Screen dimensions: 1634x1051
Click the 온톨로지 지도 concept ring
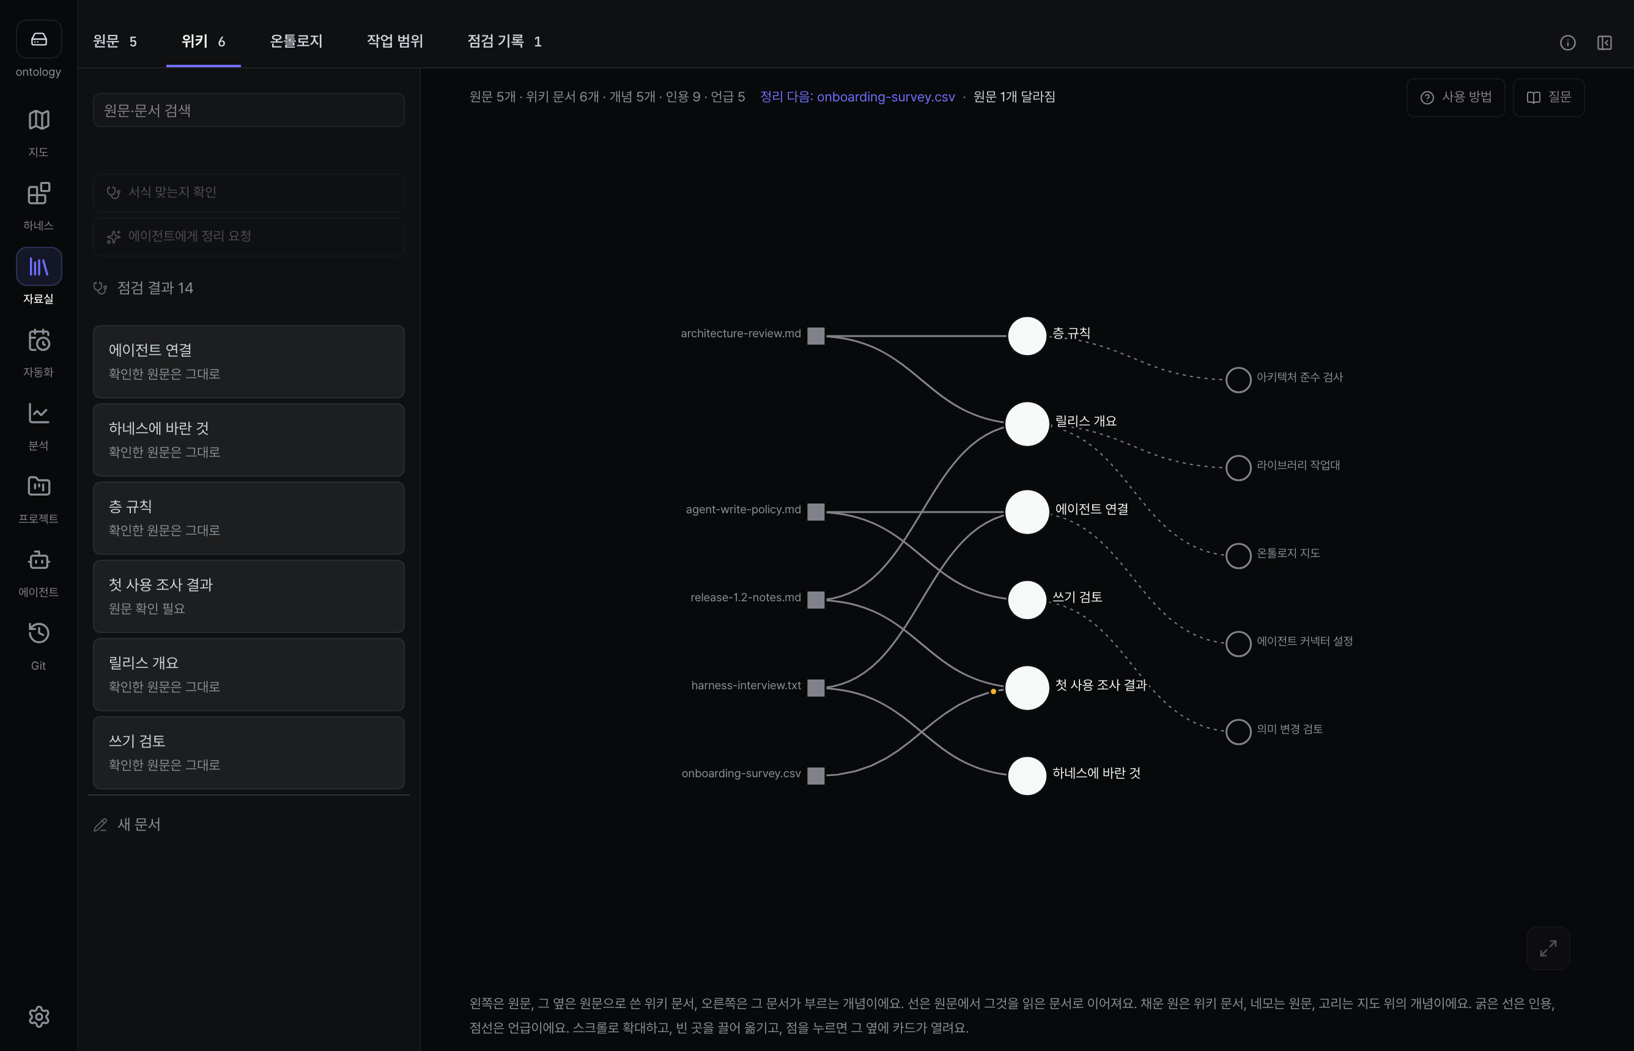pyautogui.click(x=1238, y=555)
